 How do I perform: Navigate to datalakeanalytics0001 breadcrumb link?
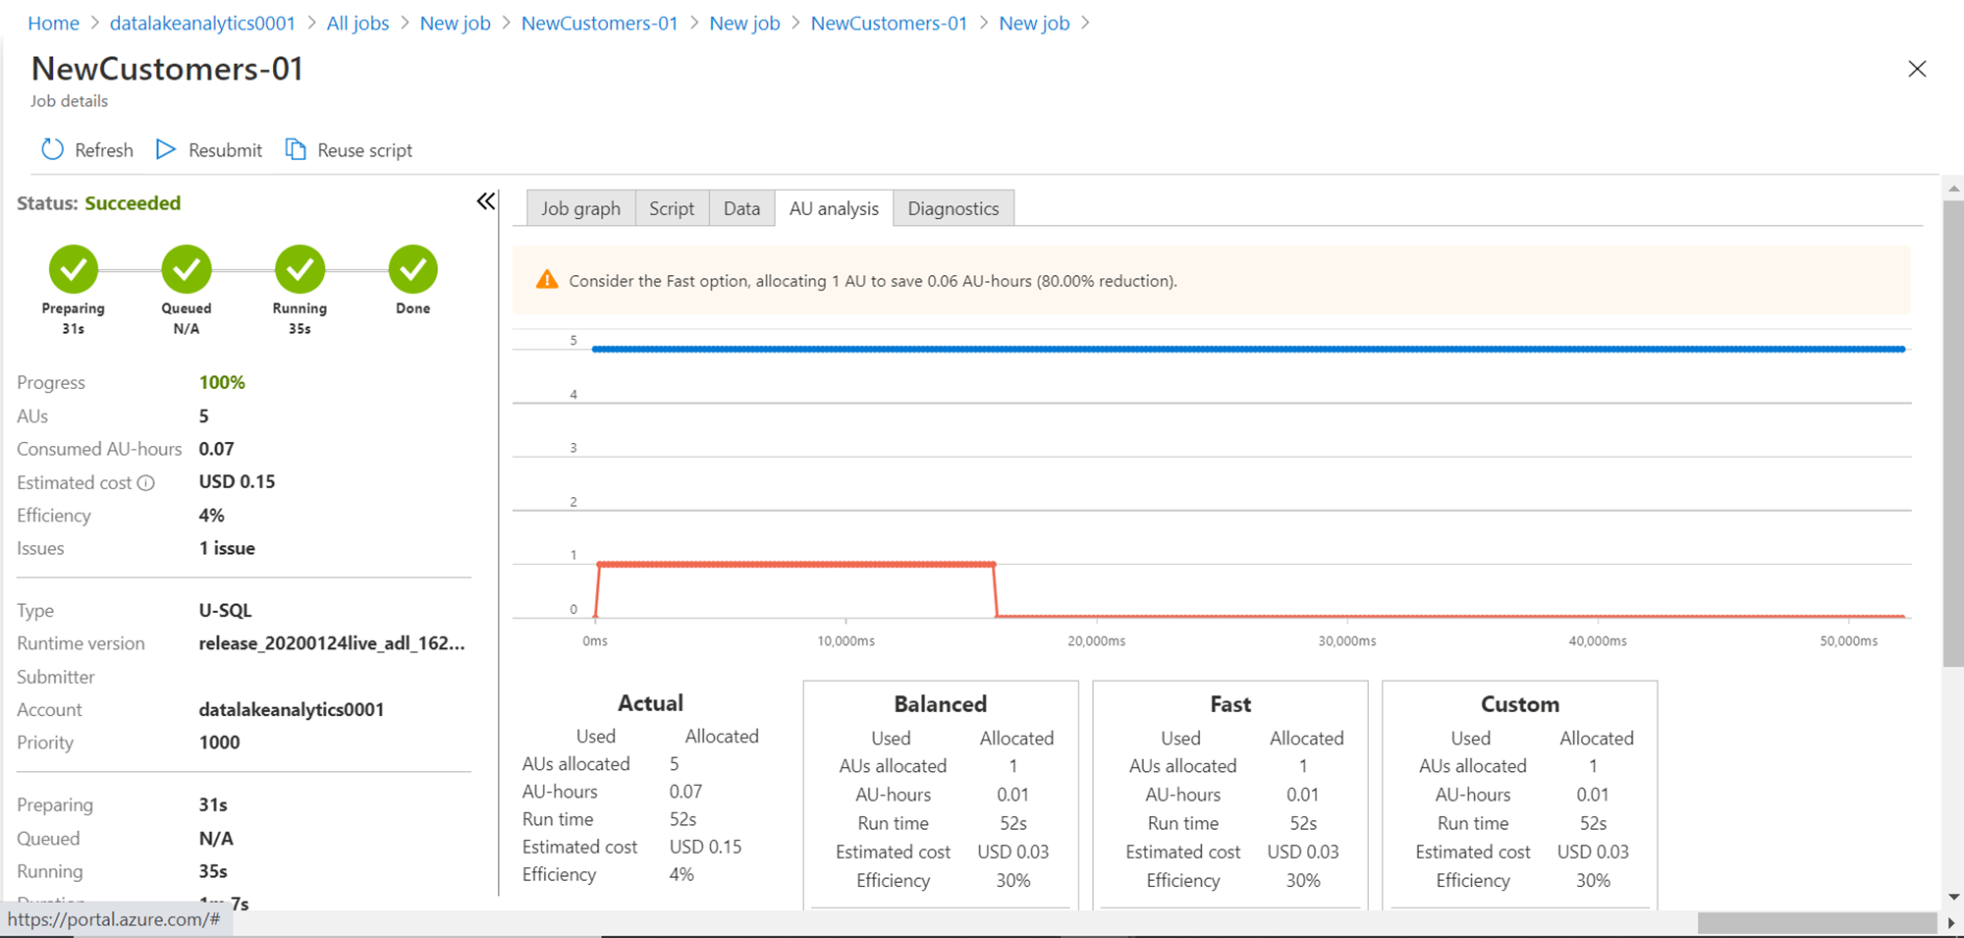click(202, 23)
